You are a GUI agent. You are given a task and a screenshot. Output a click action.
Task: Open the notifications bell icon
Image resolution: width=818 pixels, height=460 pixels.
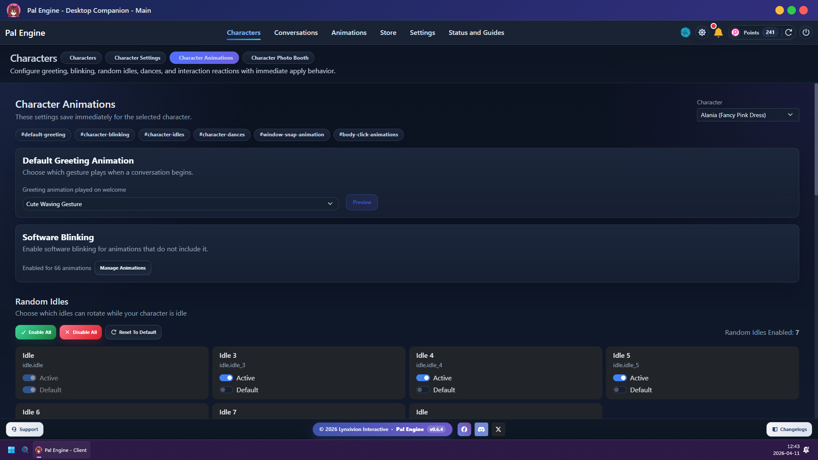coord(718,32)
